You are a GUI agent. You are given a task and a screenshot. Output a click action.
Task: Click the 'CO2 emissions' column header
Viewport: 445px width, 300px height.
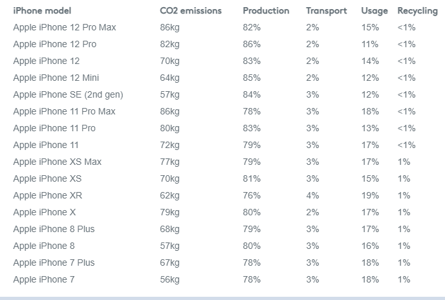(191, 11)
